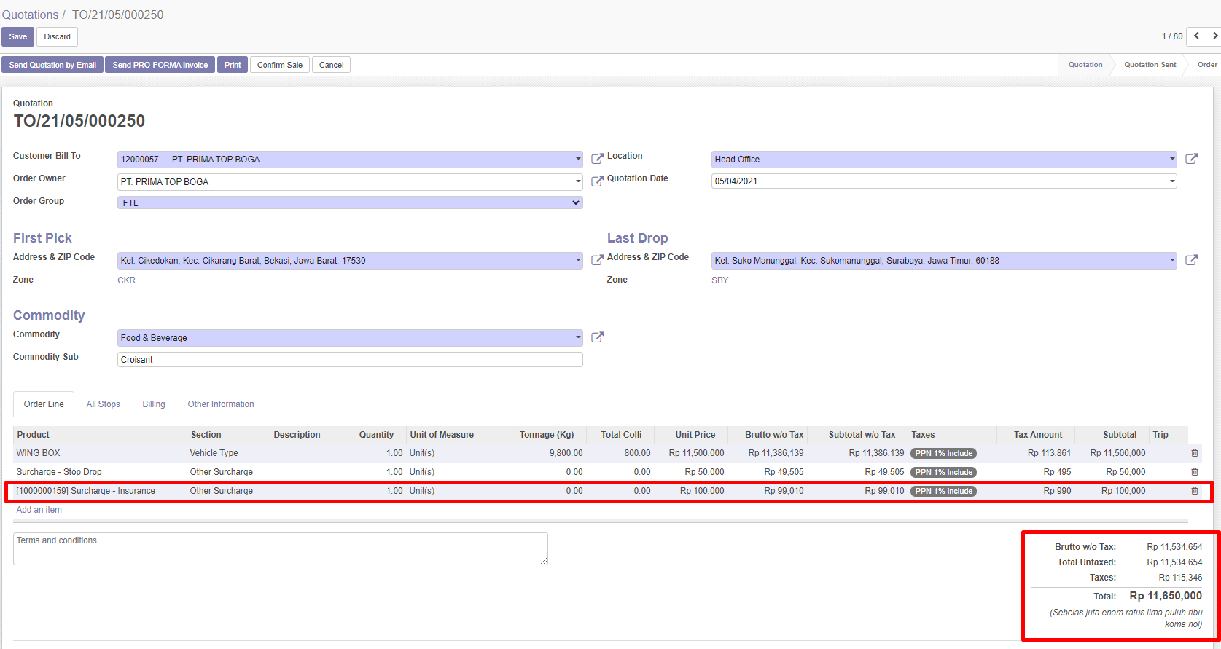Expand First Pick address dropdown

pos(577,260)
